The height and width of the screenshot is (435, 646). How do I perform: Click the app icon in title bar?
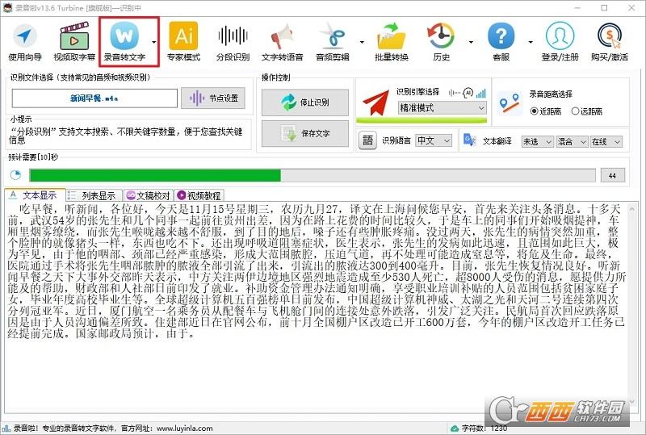pyautogui.click(x=7, y=7)
